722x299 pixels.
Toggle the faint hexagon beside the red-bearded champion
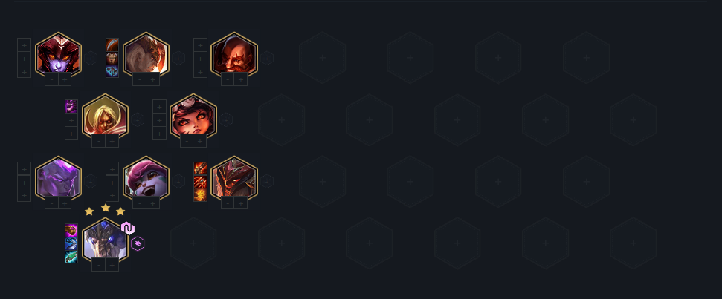click(x=267, y=59)
